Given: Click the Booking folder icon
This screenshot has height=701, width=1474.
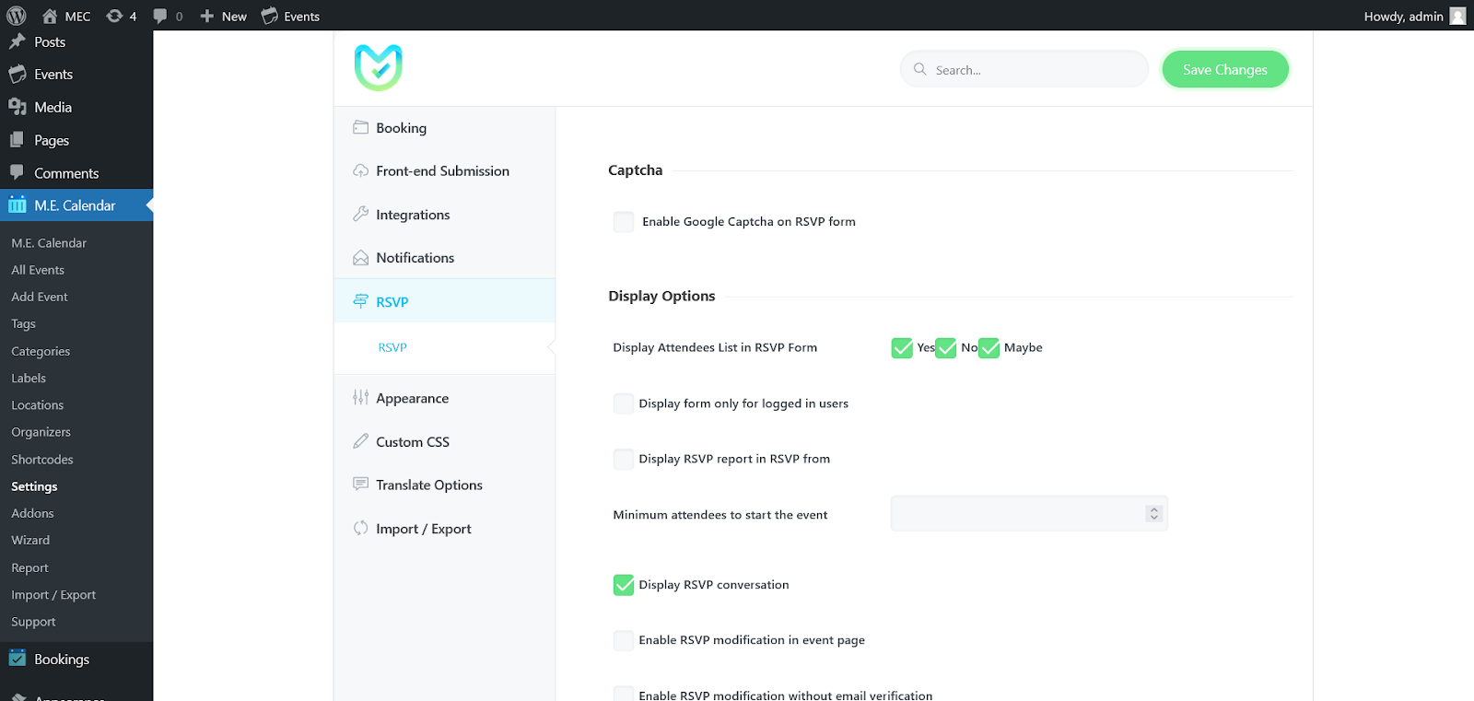Looking at the screenshot, I should [360, 127].
